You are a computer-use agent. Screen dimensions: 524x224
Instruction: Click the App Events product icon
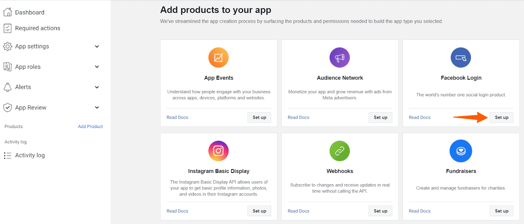(x=218, y=57)
